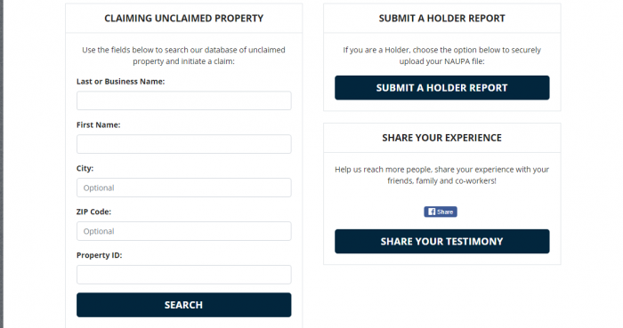Click the dark Submit a Holder Report button

442,88
